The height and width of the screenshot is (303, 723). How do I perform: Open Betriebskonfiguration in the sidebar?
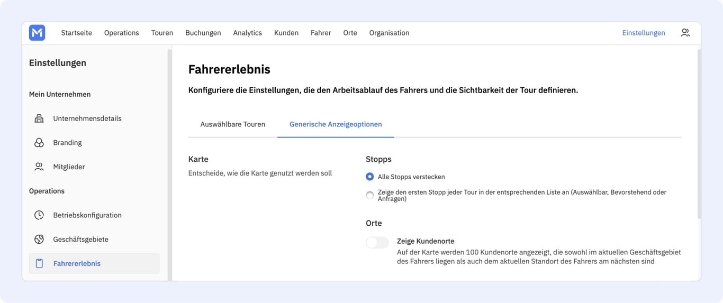[94, 215]
